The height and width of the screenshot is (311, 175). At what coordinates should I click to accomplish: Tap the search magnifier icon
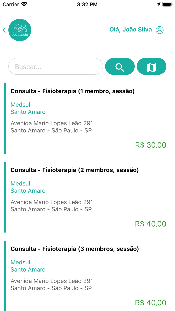[x=120, y=66]
